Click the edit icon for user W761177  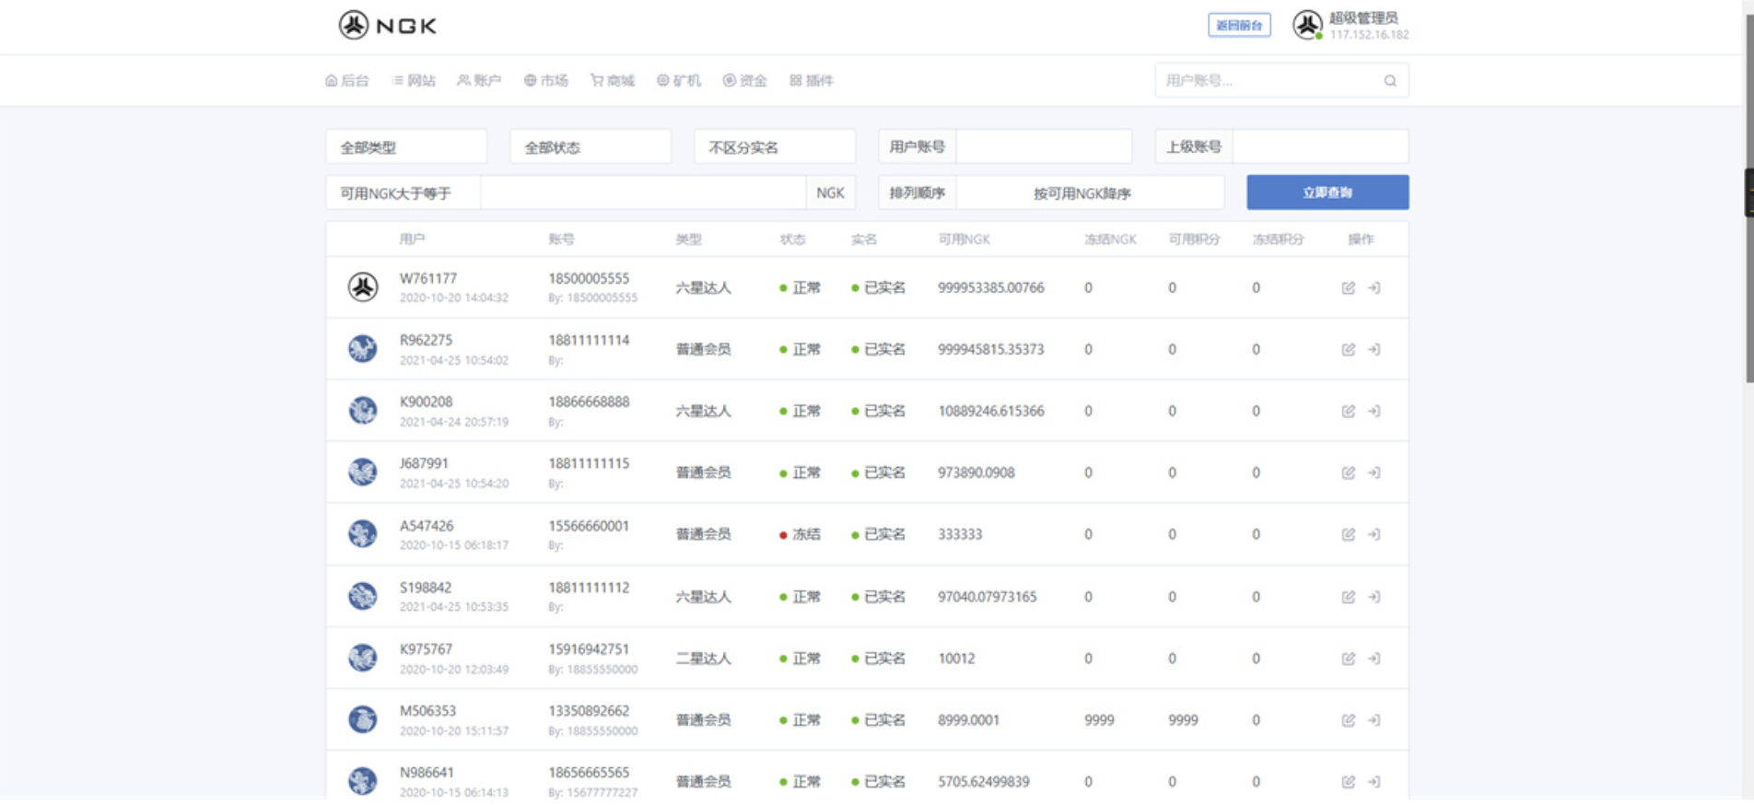[x=1348, y=288]
